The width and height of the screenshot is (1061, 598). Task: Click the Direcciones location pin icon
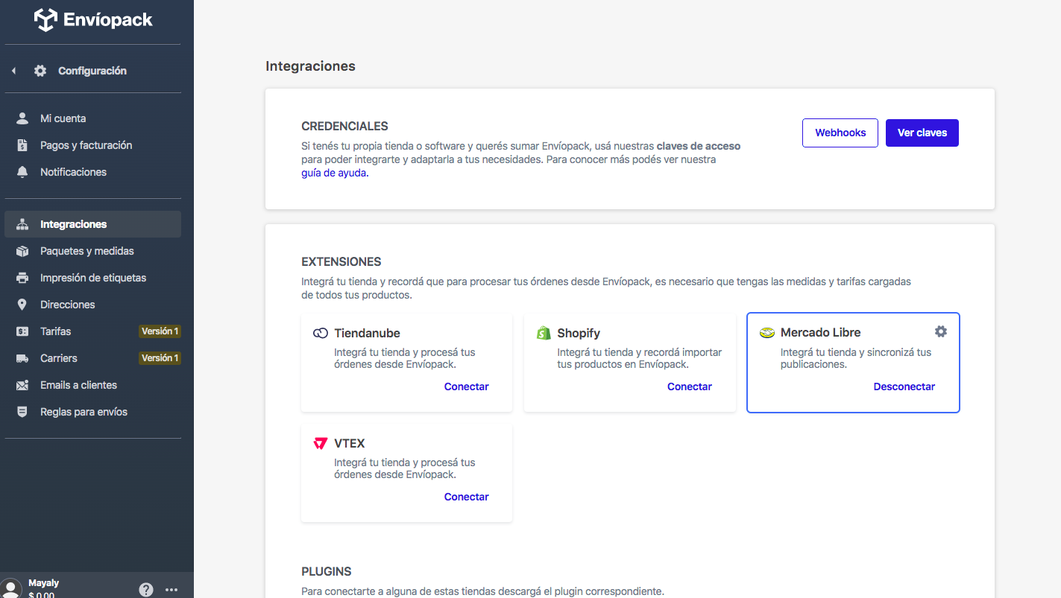coord(22,305)
